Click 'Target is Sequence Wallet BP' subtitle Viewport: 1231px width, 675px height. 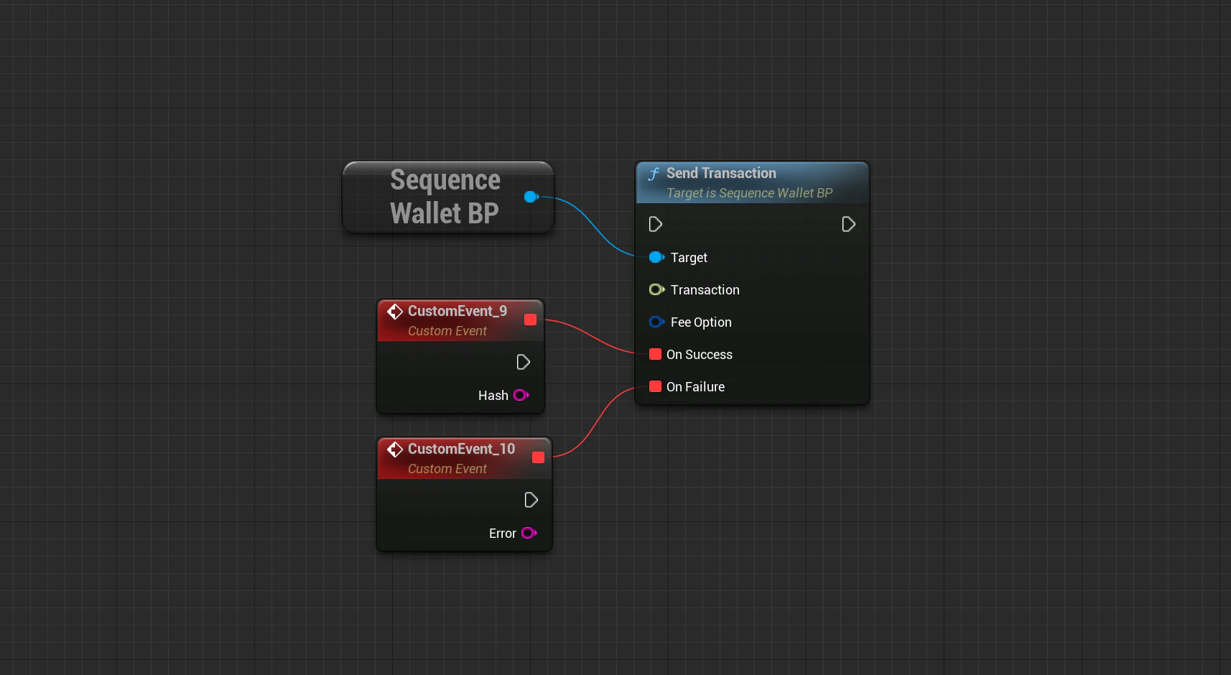[x=750, y=193]
